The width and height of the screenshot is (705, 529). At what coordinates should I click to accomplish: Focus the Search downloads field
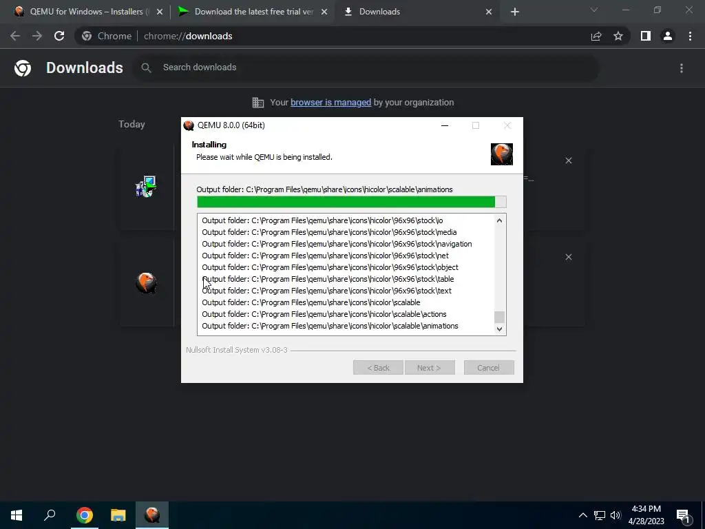coord(365,68)
